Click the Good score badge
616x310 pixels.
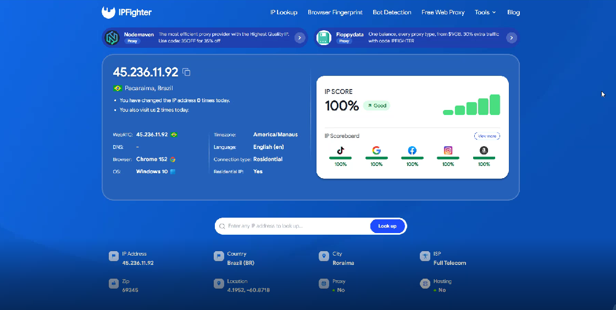coord(376,106)
